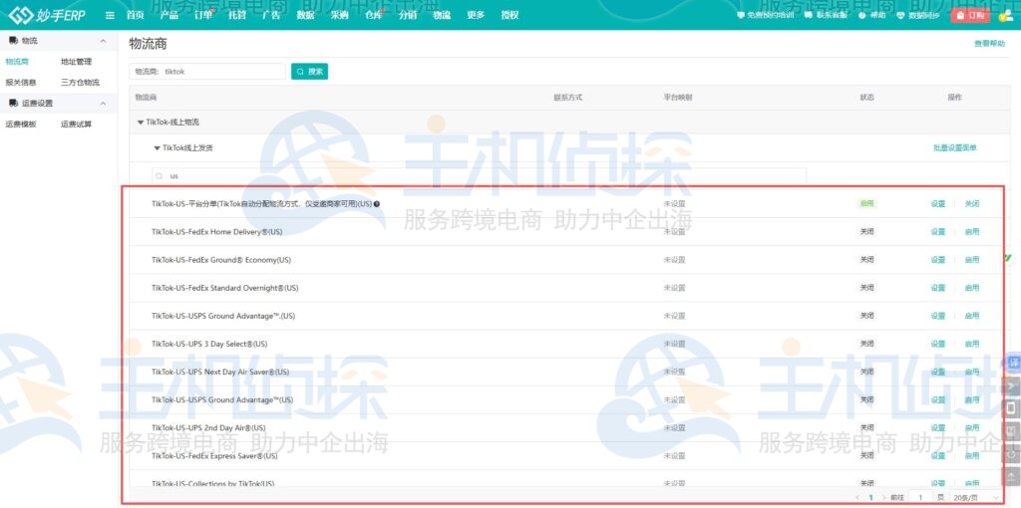
Task: Click 设置 for UPS 2nd Day Air row
Action: (x=937, y=428)
